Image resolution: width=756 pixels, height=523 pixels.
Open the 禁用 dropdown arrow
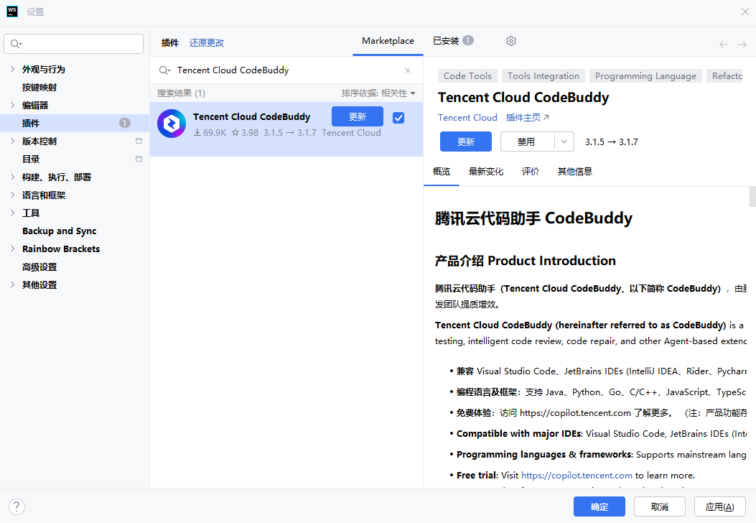pos(564,142)
